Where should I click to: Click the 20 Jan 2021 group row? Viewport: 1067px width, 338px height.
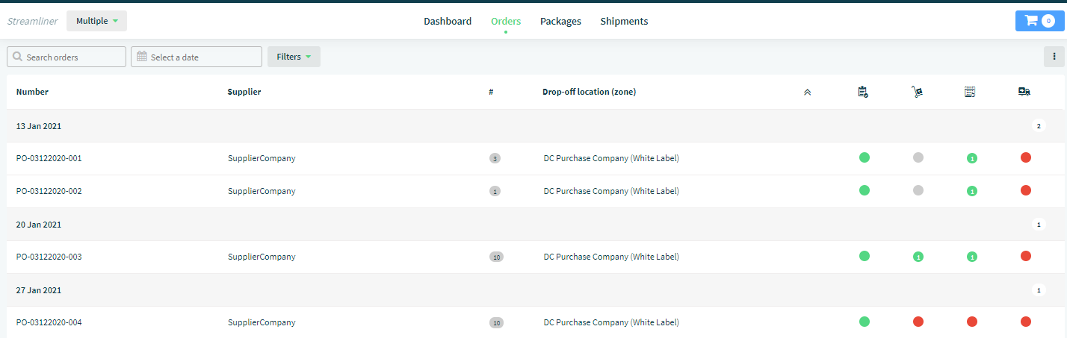[x=533, y=224]
